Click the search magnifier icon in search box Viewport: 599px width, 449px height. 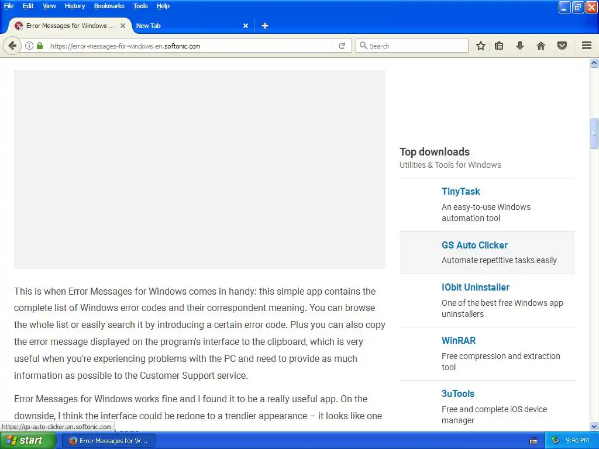click(x=363, y=46)
